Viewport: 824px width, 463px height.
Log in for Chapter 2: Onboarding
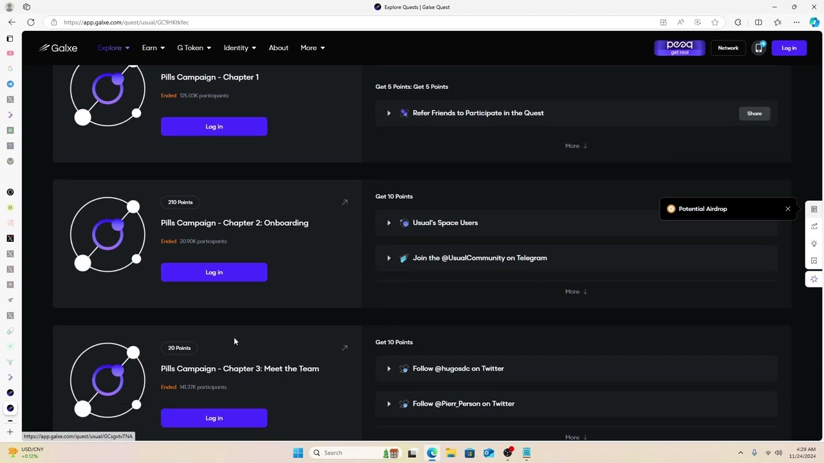pyautogui.click(x=214, y=273)
